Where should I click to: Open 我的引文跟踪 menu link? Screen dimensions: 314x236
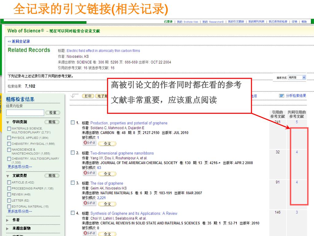point(236,22)
